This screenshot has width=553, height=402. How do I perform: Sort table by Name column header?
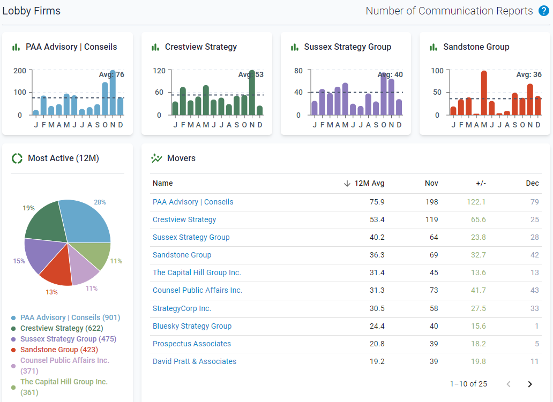(162, 183)
